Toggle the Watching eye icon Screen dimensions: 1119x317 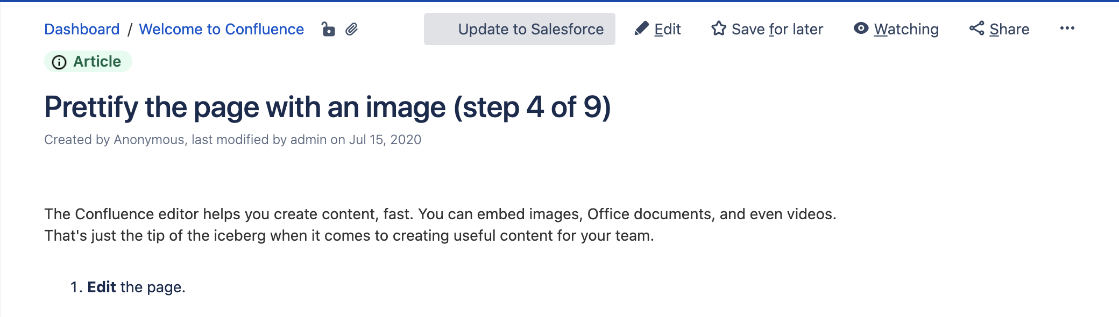click(861, 28)
